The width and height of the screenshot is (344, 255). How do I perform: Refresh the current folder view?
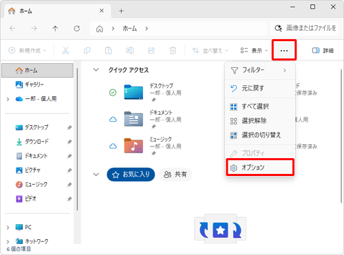tap(77, 29)
